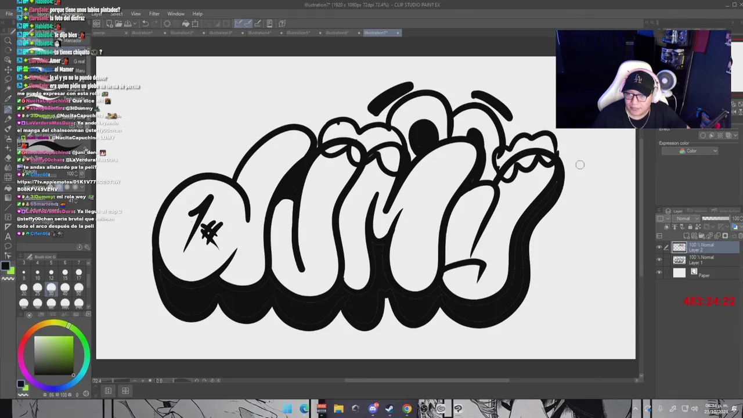
Task: Click inside the color wheel saturation square
Action: (54, 355)
